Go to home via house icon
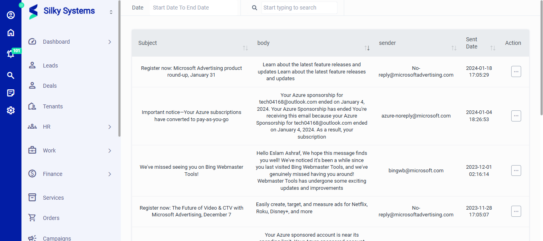This screenshot has height=241, width=543. click(x=11, y=33)
